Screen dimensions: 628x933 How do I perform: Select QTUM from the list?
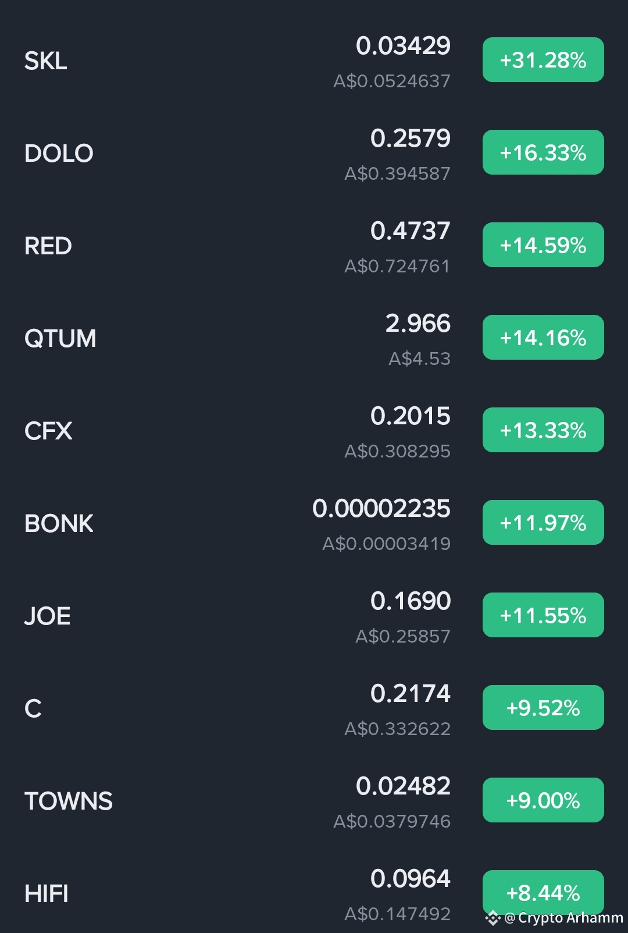tap(314, 338)
